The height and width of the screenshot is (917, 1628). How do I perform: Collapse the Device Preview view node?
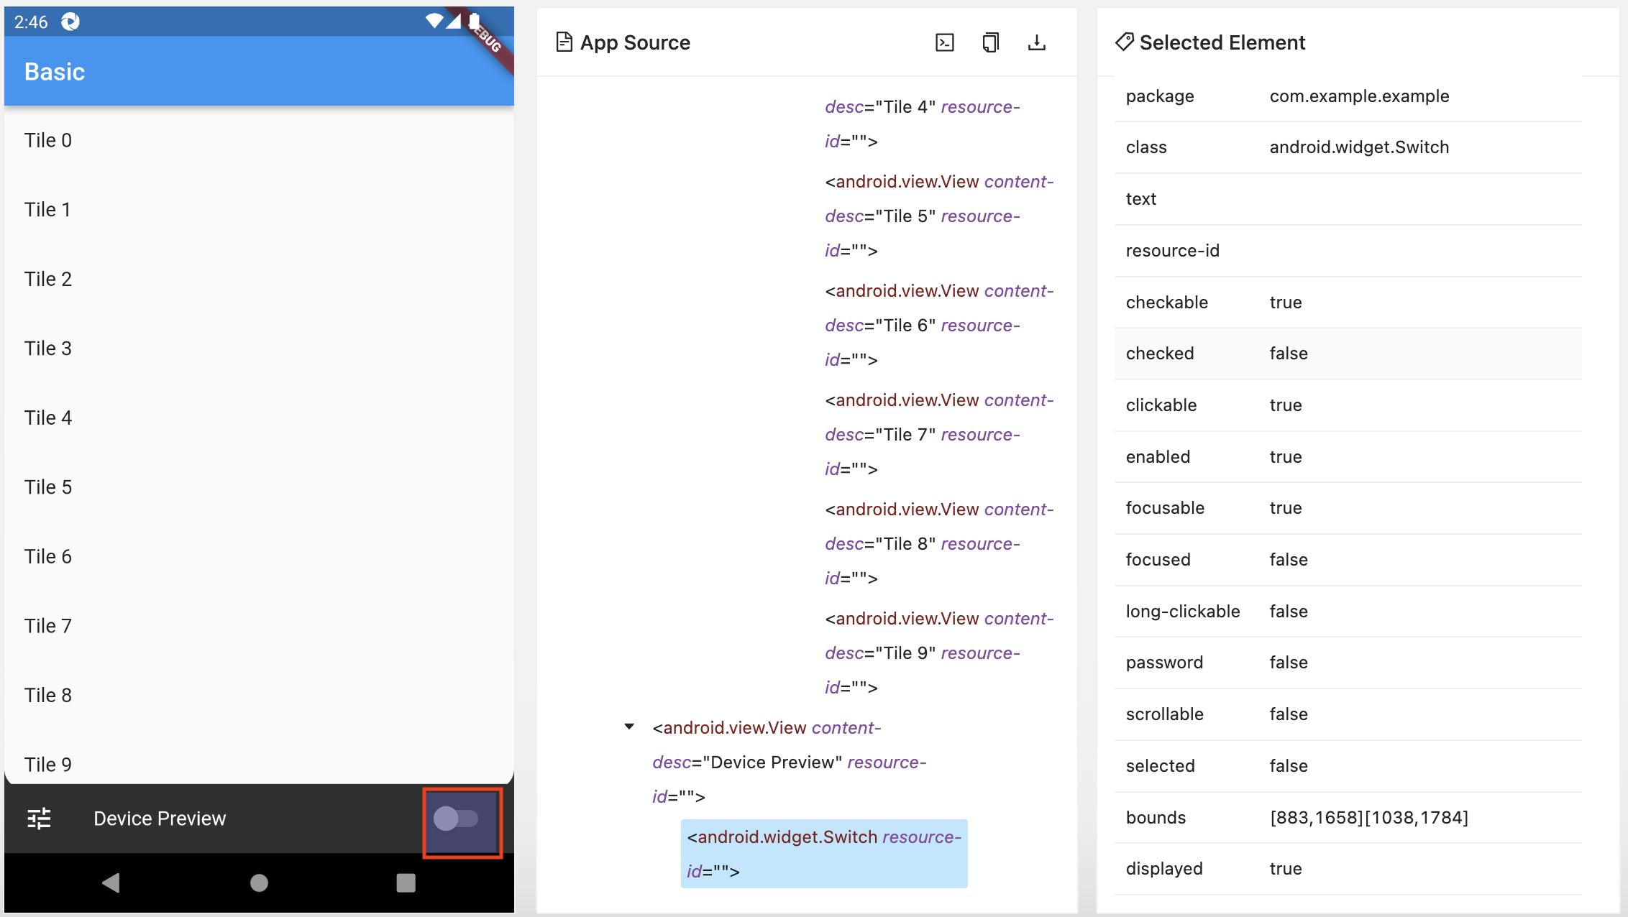629,727
